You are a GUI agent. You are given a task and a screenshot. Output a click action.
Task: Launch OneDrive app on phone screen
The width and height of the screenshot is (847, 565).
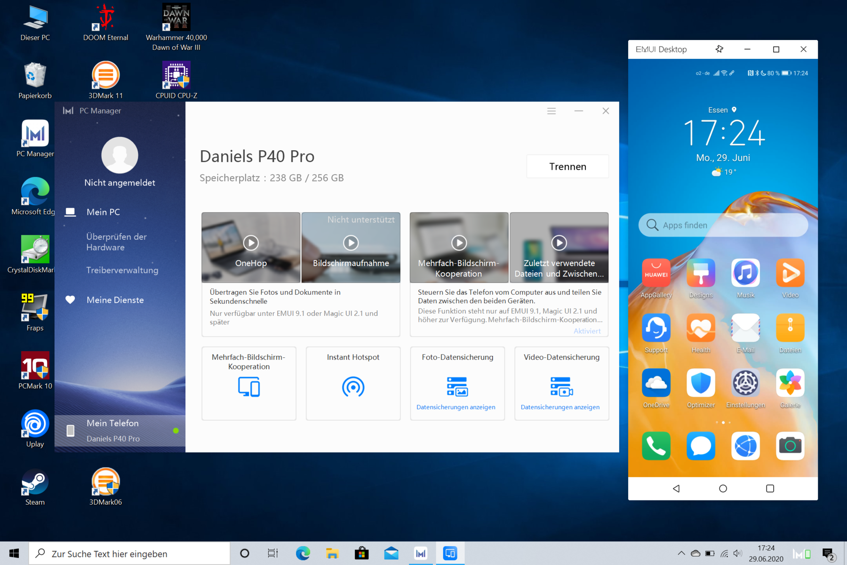(656, 383)
